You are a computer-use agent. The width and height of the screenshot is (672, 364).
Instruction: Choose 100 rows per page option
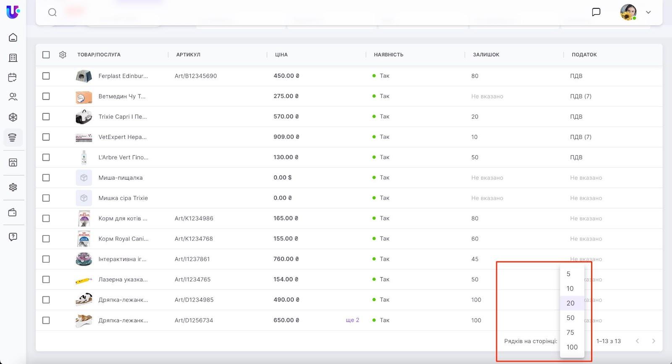point(572,347)
